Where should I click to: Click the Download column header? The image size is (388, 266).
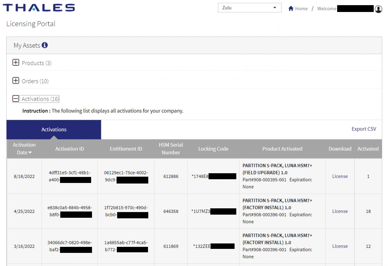coord(340,149)
